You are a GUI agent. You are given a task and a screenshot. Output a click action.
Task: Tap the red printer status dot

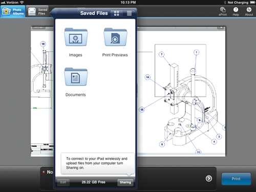44,172
